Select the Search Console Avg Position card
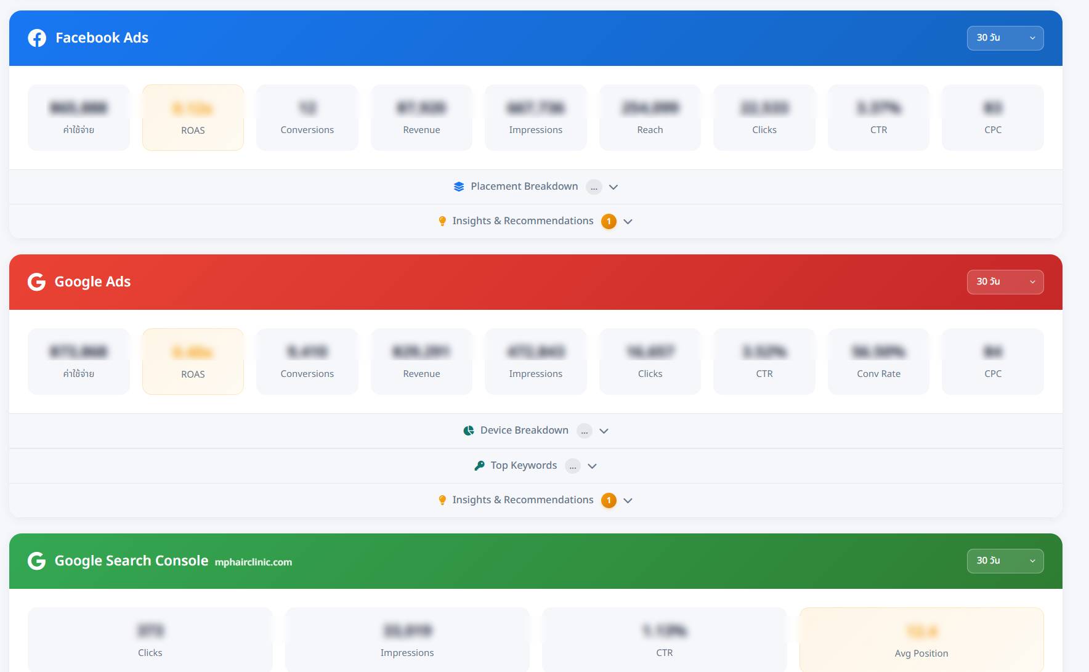The image size is (1089, 672). [x=921, y=639]
